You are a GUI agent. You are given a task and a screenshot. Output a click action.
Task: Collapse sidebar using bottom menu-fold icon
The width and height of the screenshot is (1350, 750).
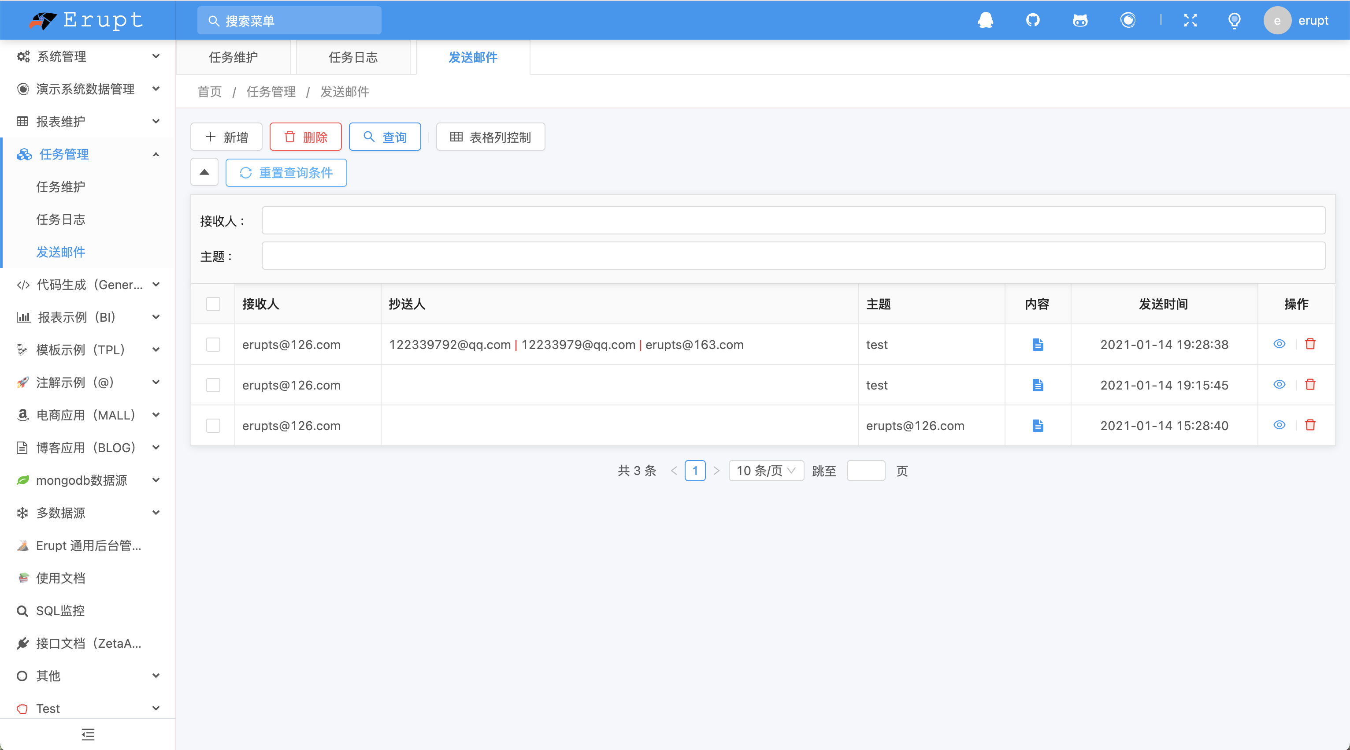(88, 734)
